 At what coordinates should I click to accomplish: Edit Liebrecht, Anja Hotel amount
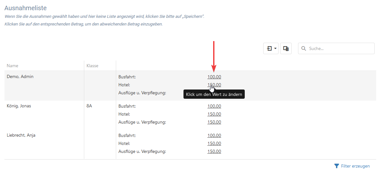point(214,144)
